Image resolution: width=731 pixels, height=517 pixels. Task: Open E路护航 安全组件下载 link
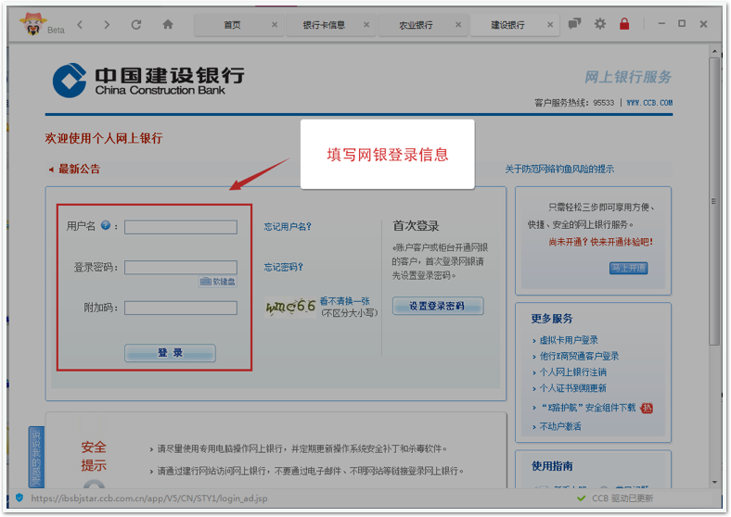pos(588,408)
